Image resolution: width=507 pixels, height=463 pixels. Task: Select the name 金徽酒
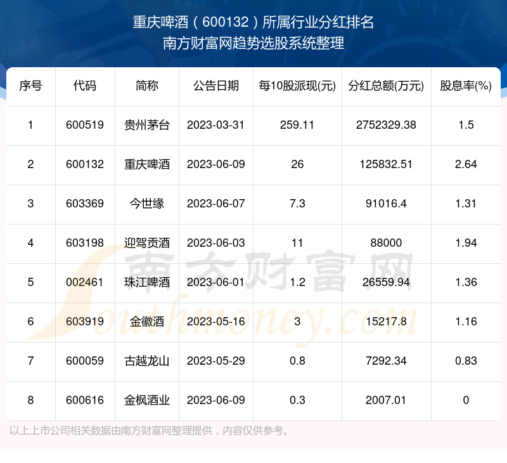point(147,322)
